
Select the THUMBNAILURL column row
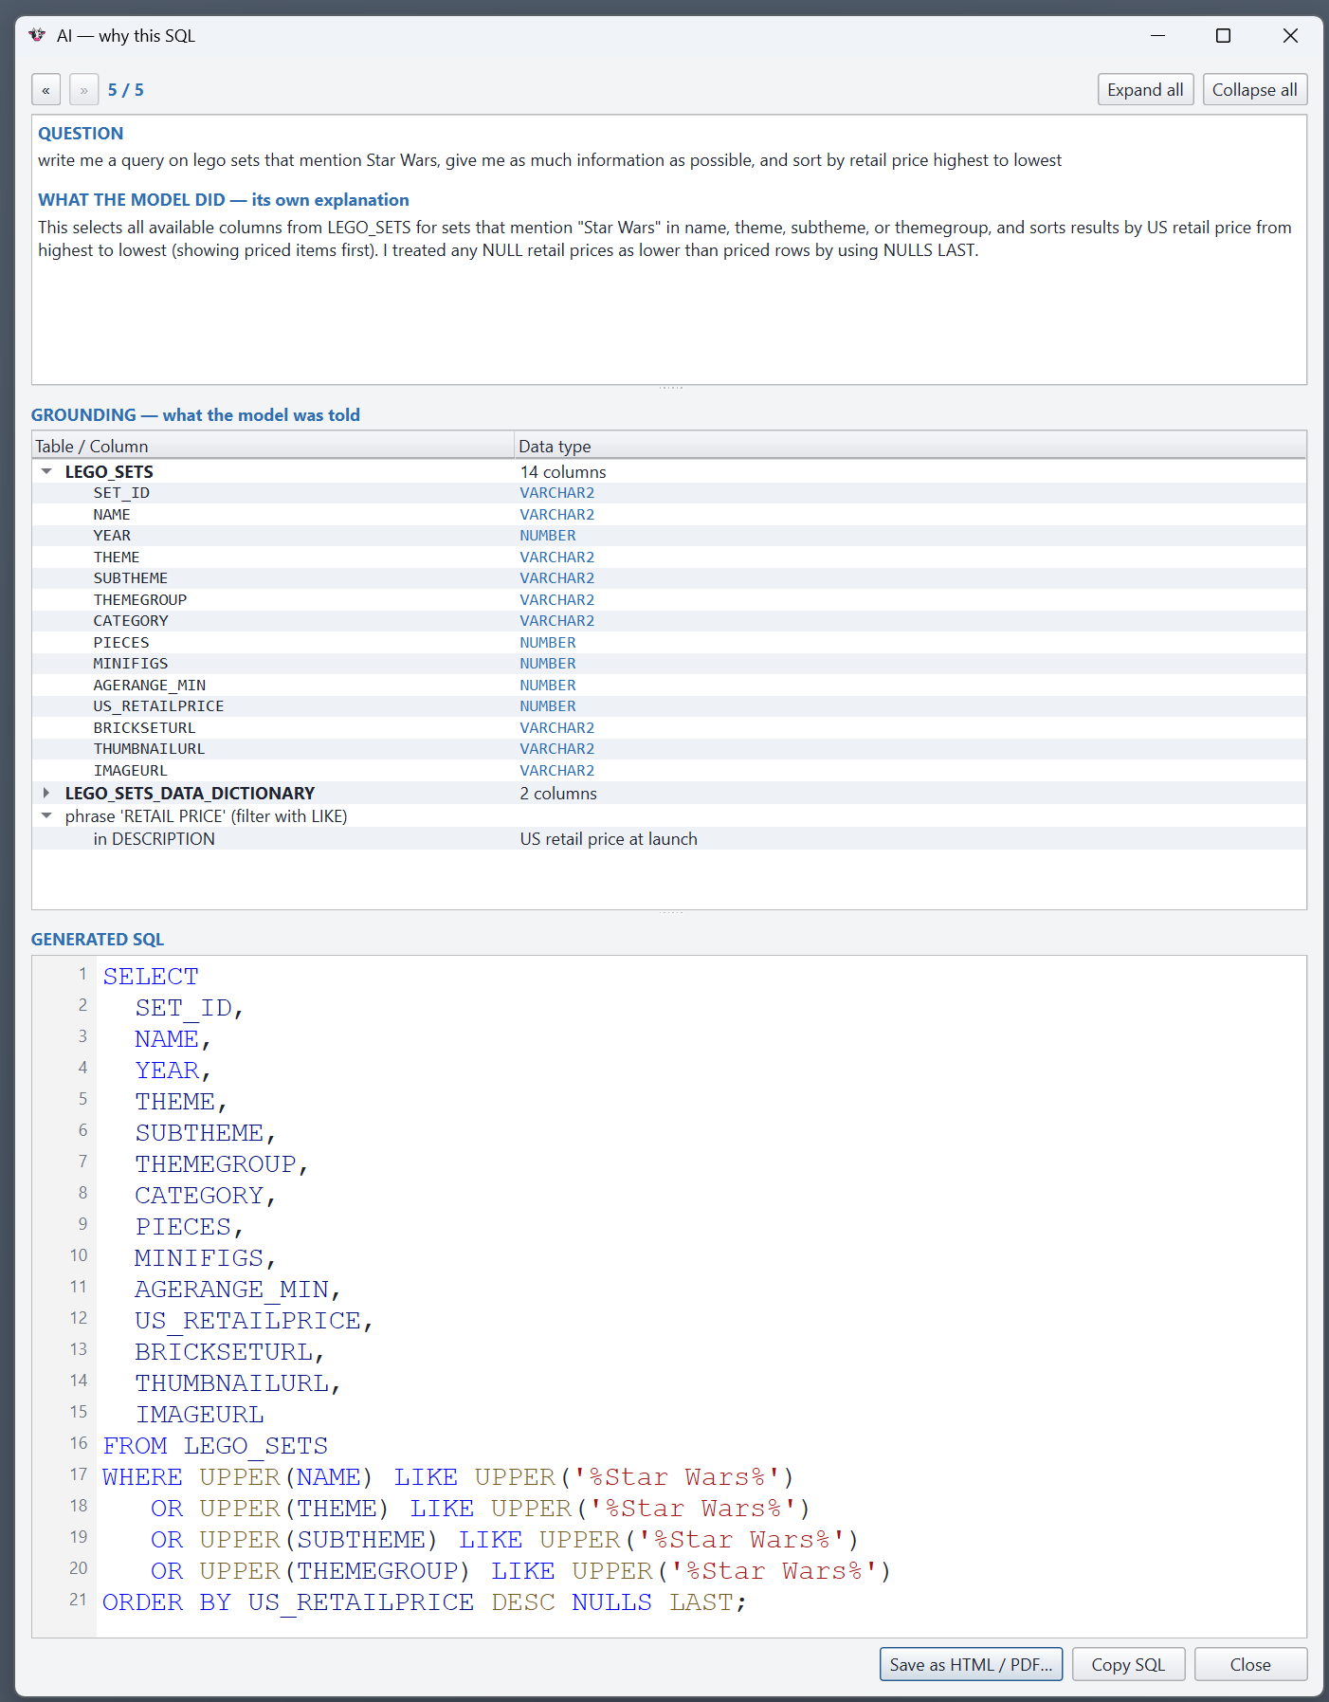pyautogui.click(x=669, y=749)
